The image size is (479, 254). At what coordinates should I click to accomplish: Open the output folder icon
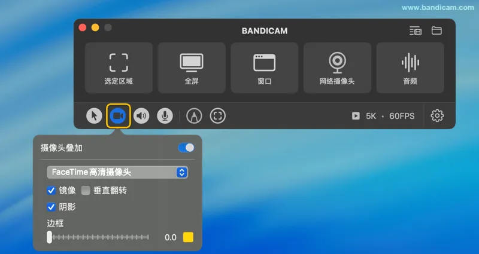[436, 30]
